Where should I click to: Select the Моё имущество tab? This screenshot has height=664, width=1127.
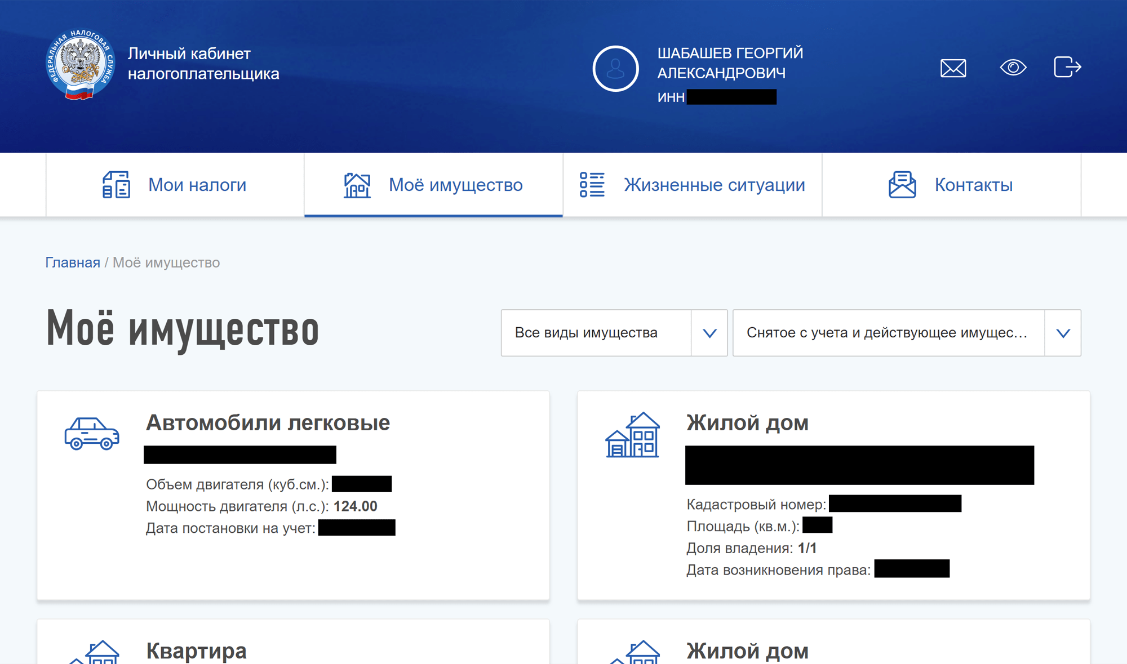[x=433, y=185]
